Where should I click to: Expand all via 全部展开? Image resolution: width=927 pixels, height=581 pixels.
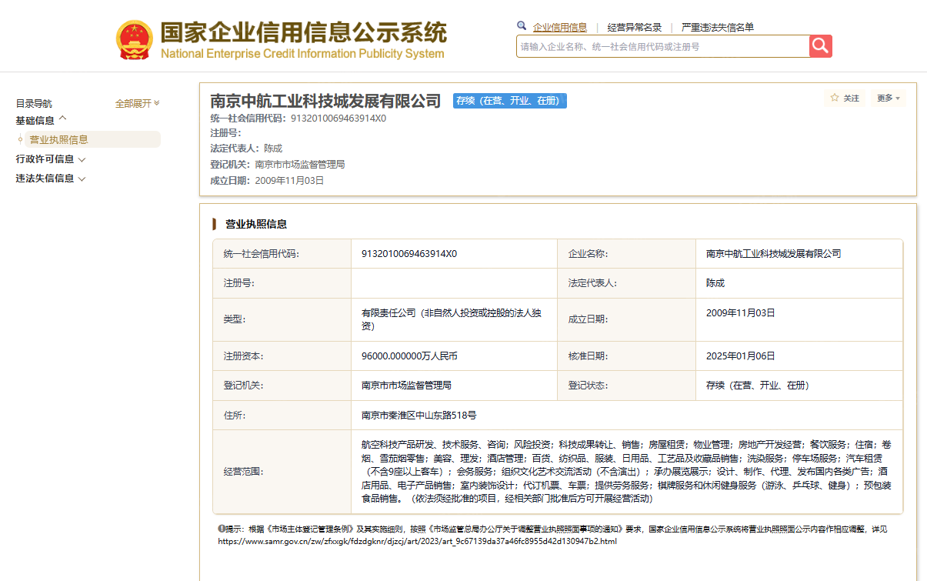(x=138, y=103)
